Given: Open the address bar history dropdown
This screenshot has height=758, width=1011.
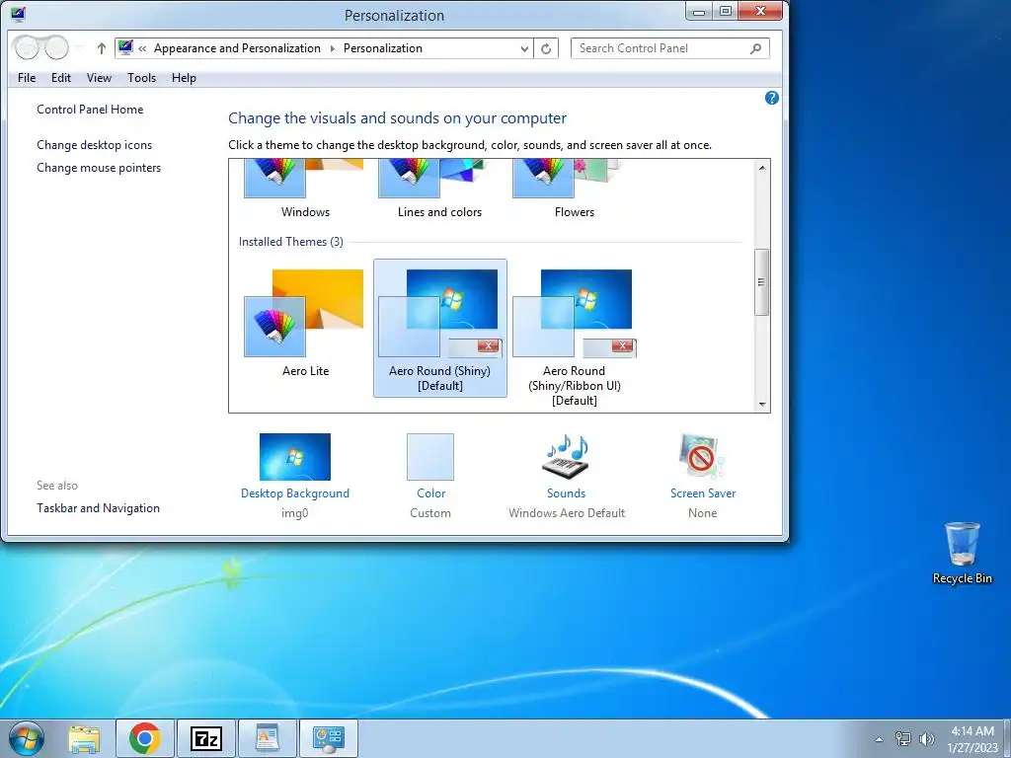Looking at the screenshot, I should [x=524, y=48].
